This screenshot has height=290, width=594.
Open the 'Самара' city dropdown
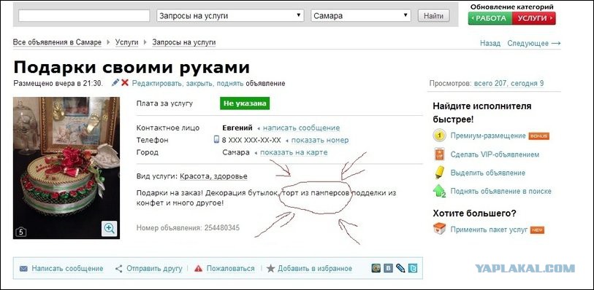tap(361, 15)
